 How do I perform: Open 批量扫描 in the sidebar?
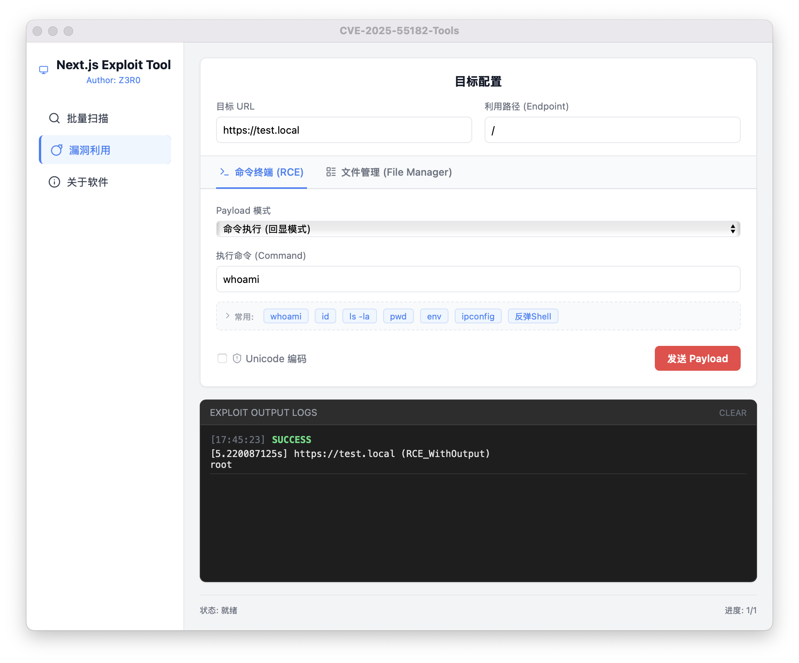105,118
